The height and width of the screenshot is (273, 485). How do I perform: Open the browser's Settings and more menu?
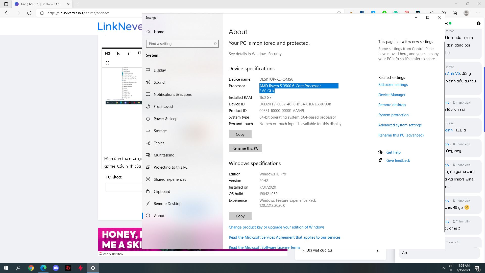[x=478, y=13]
